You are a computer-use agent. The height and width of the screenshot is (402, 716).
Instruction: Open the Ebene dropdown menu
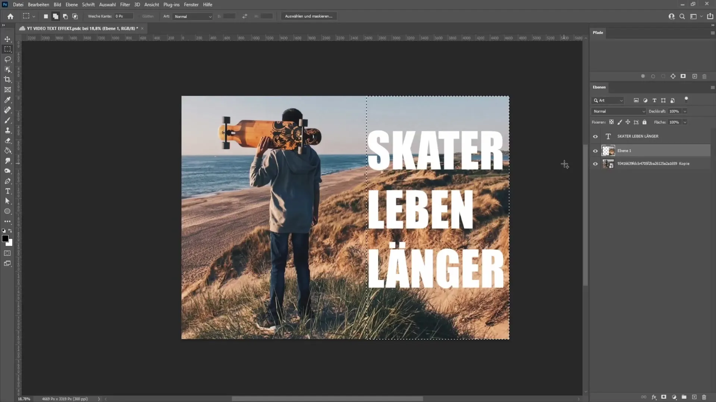pos(71,4)
